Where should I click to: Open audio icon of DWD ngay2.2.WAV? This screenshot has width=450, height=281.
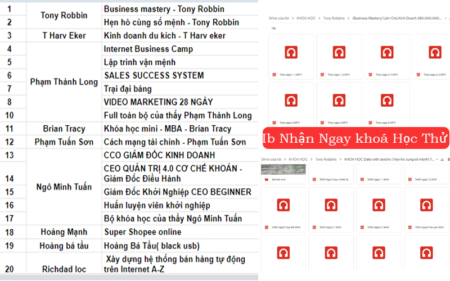pyautogui.click(x=379, y=205)
